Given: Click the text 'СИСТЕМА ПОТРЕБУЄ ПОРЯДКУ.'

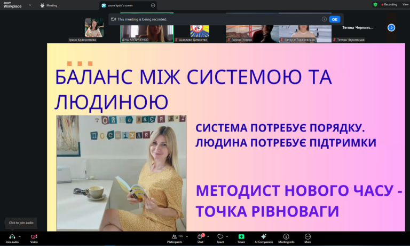Looking at the screenshot, I should 280,128.
